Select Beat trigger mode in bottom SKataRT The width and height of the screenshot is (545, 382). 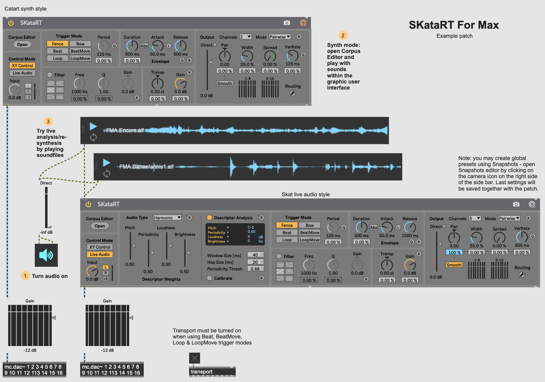(287, 233)
